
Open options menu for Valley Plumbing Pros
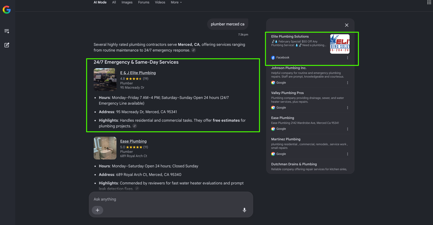click(347, 108)
